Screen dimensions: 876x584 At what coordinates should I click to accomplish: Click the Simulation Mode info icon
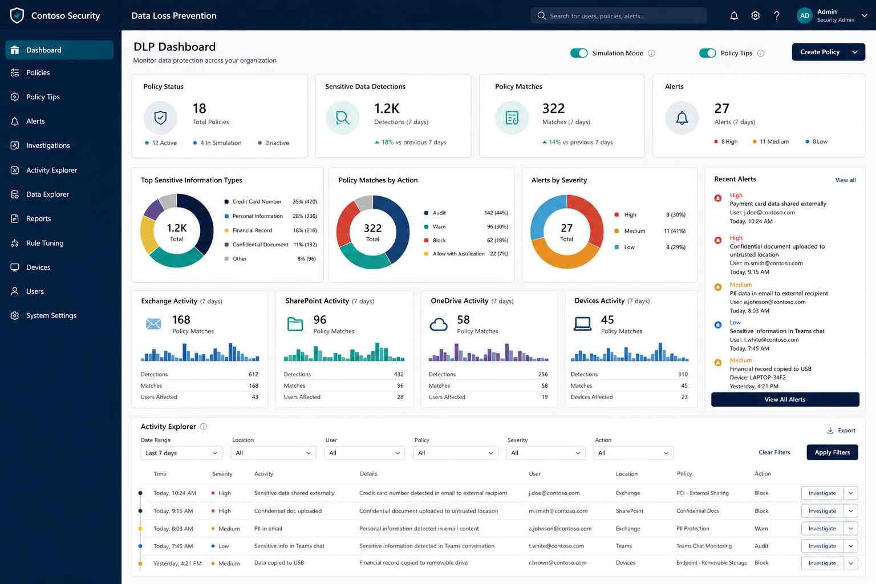point(651,53)
